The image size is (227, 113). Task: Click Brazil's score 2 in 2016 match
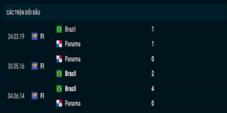click(x=152, y=74)
